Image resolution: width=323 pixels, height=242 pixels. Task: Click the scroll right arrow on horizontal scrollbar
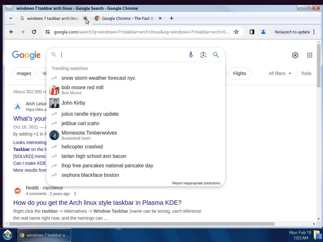point(314,224)
